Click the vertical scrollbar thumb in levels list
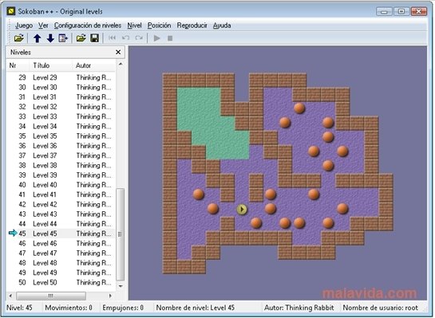The height and width of the screenshot is (318, 435). point(121,234)
